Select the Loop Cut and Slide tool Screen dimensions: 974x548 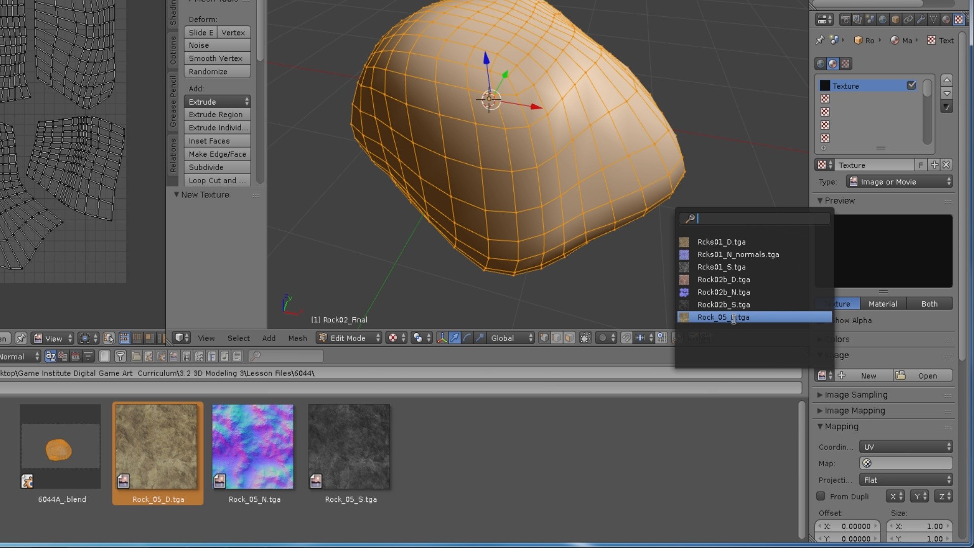coord(217,179)
